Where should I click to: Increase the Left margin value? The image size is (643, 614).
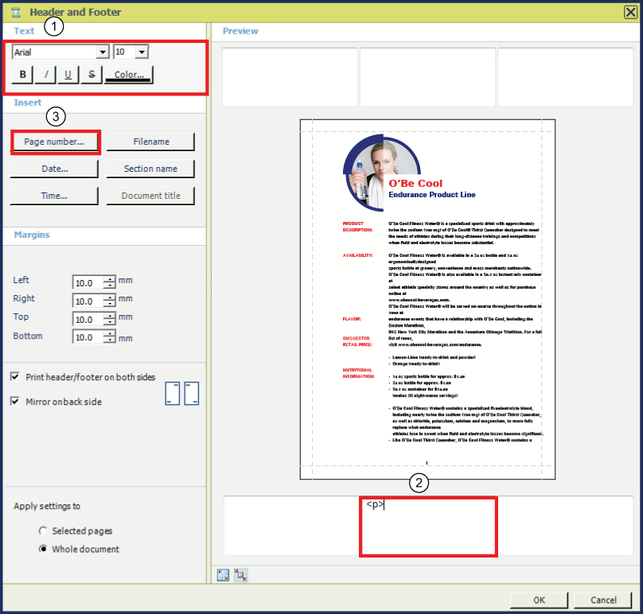pyautogui.click(x=110, y=278)
